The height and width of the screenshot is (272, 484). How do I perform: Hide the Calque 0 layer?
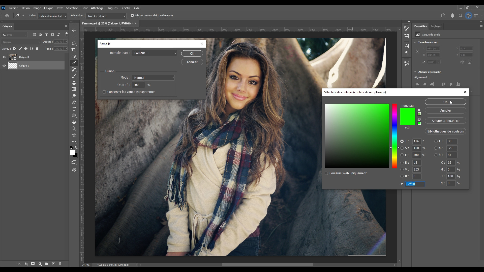click(4, 57)
